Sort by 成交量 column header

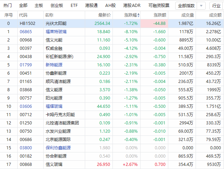(x=188, y=15)
